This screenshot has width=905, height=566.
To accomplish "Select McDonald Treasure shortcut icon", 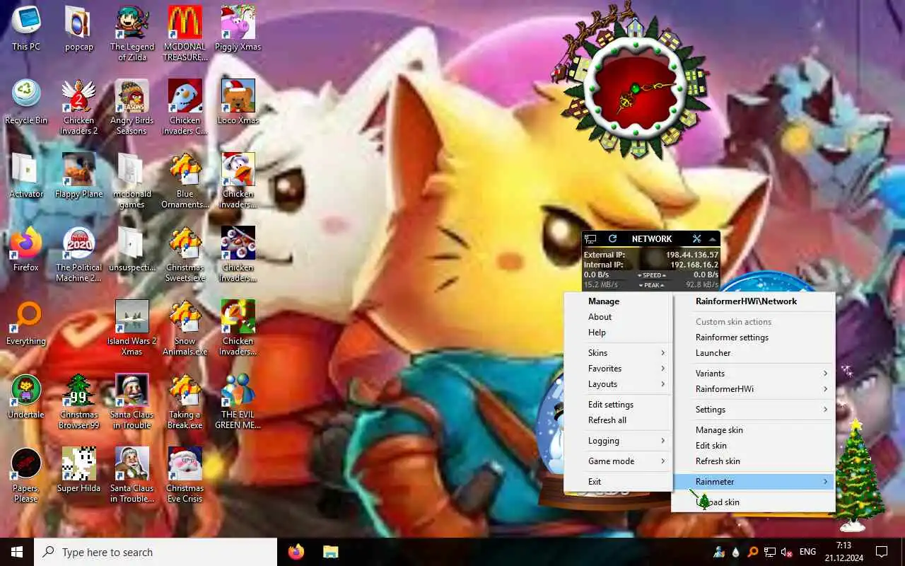I will pyautogui.click(x=185, y=33).
